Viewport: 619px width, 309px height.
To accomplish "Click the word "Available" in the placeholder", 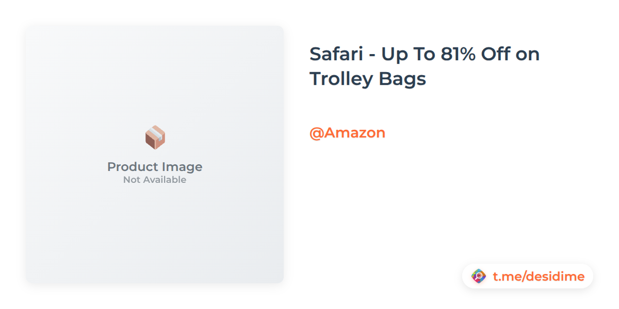I will (x=164, y=180).
